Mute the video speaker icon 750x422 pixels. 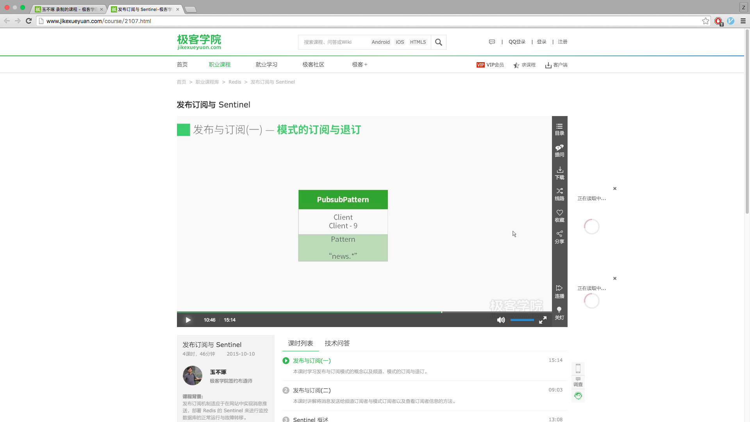[x=501, y=320]
